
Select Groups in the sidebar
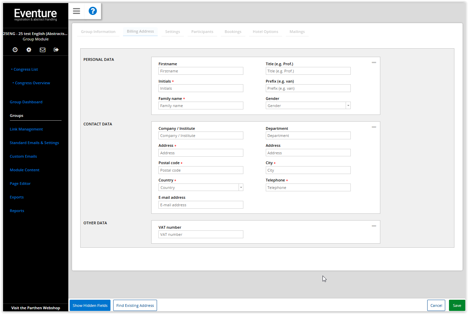[x=17, y=116]
